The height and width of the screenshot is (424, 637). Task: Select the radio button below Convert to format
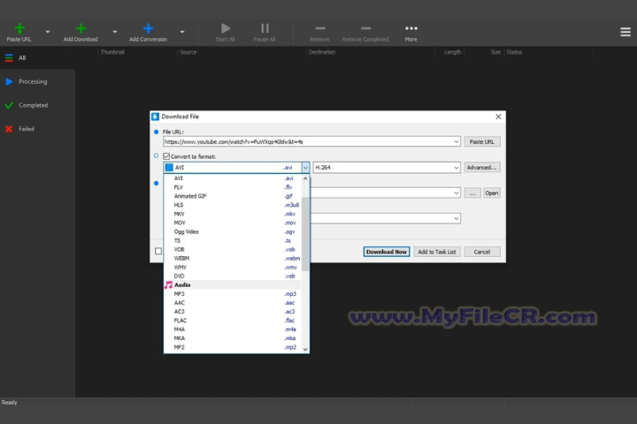pyautogui.click(x=157, y=184)
